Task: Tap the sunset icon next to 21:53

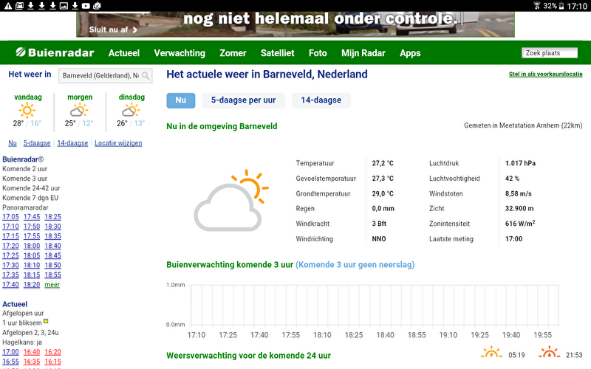Action: (x=549, y=353)
